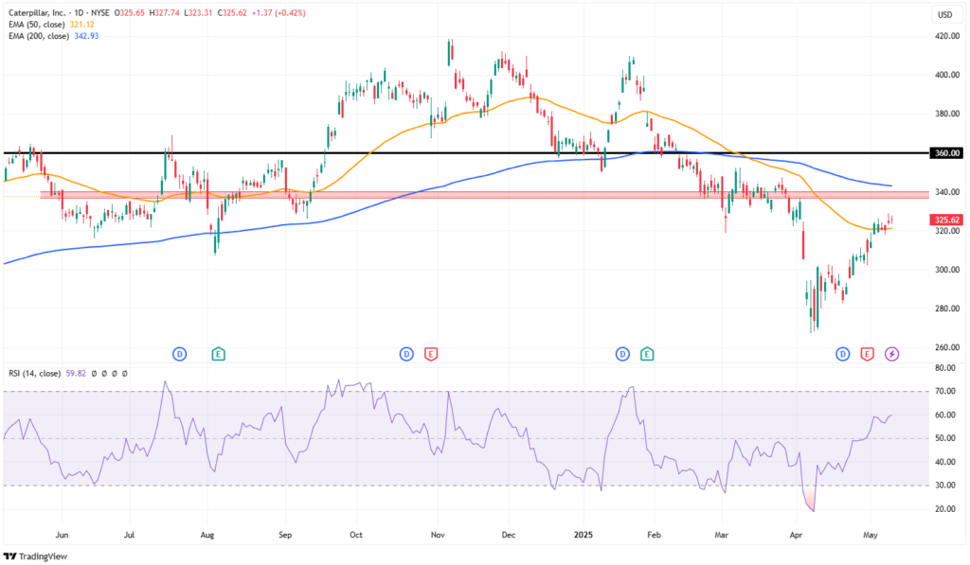Image resolution: width=970 pixels, height=565 pixels.
Task: Click the Dec label on time axis
Action: click(x=509, y=536)
